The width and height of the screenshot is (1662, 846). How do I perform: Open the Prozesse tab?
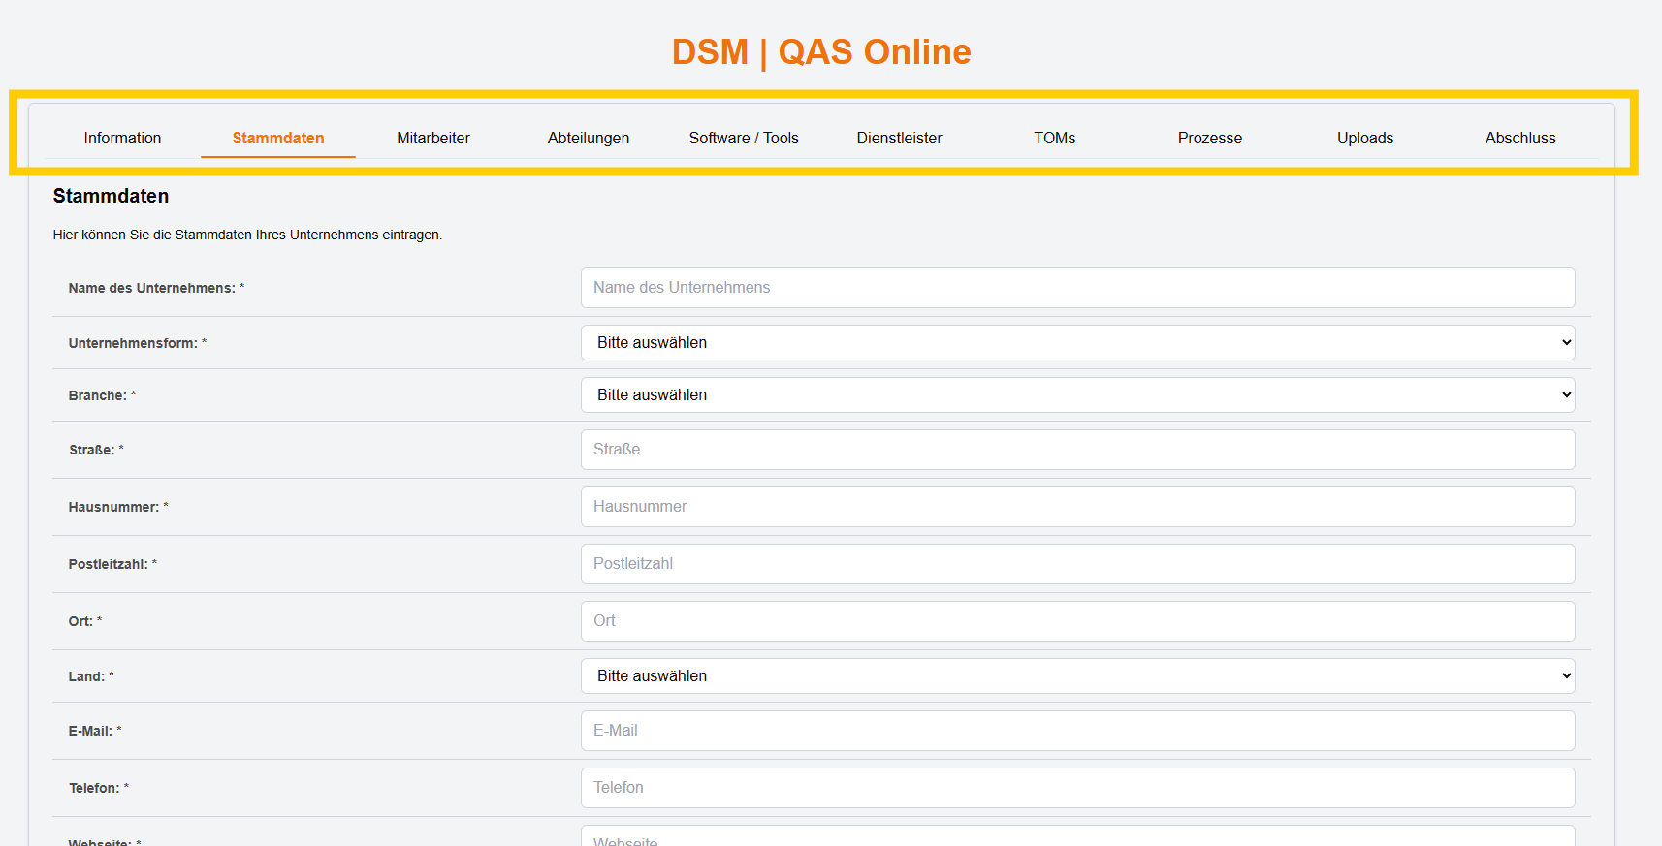pos(1210,138)
